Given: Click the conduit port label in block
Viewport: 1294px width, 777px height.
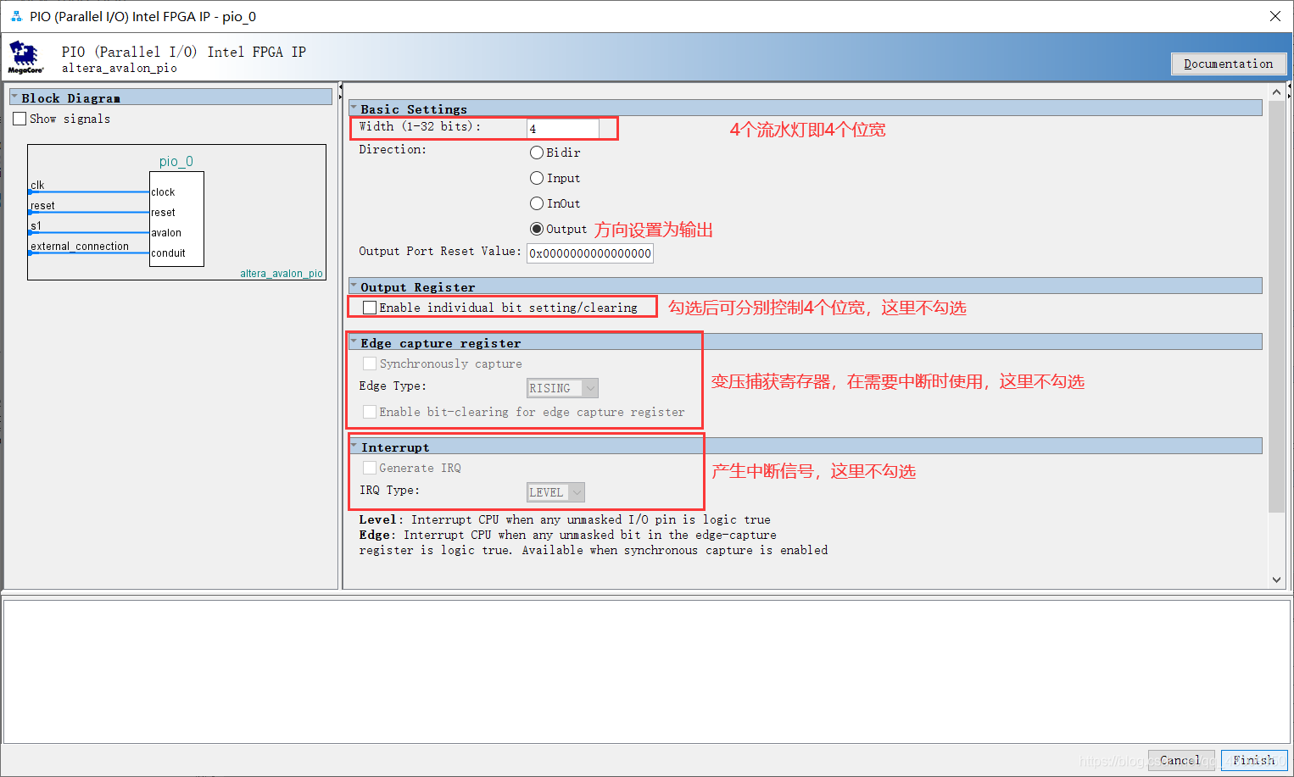Looking at the screenshot, I should pyautogui.click(x=168, y=253).
